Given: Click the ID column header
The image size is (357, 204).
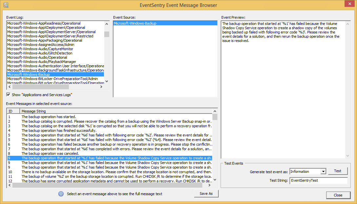Looking at the screenshot, I should (x=13, y=111).
